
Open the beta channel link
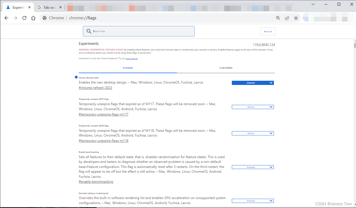(x=132, y=59)
